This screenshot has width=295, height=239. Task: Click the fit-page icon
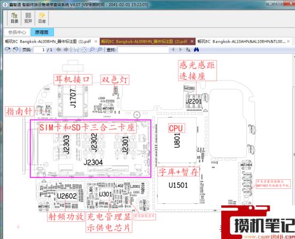tap(84, 50)
